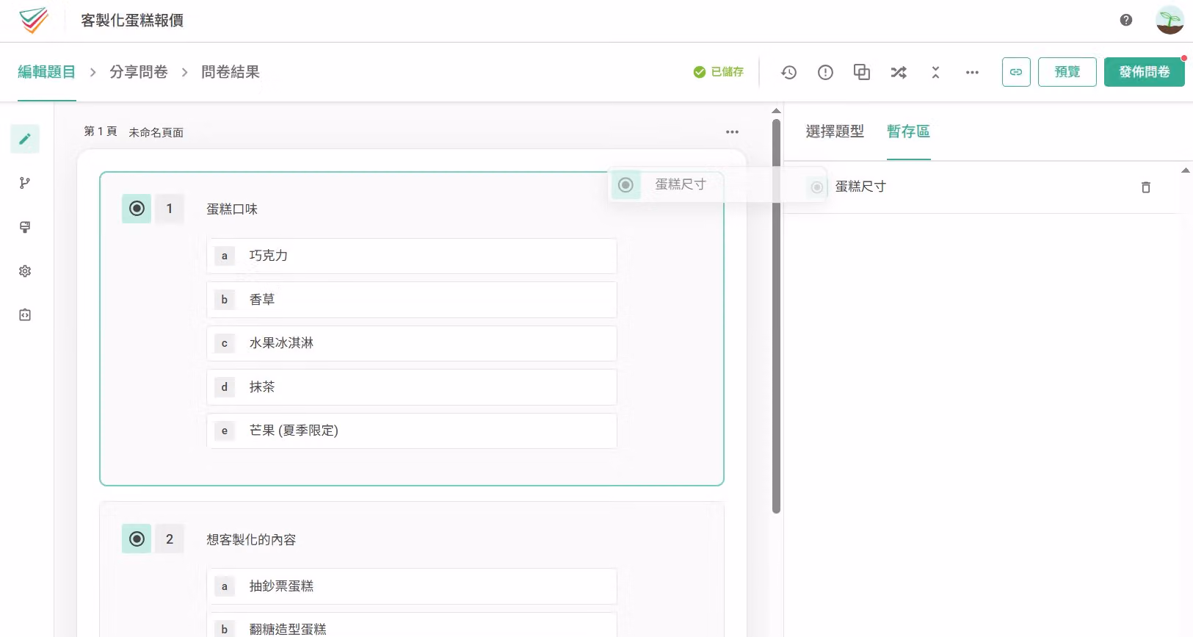Select option 芒果 (夏季限定)

point(412,431)
